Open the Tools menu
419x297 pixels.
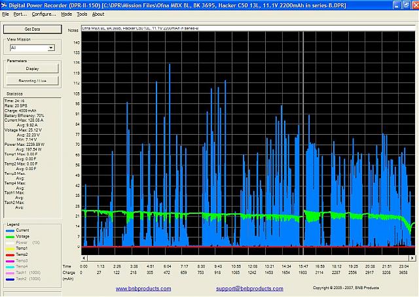82,14
